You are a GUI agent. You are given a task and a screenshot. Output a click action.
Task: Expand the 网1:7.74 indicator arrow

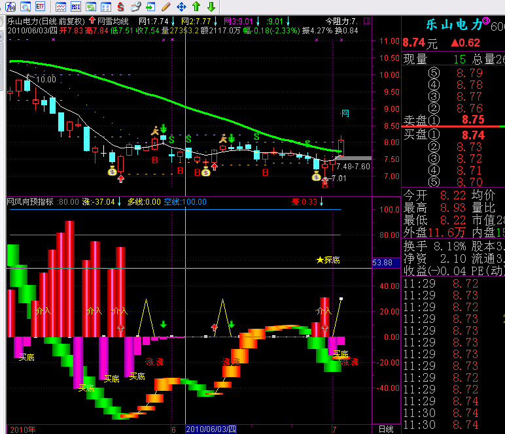click(x=173, y=21)
